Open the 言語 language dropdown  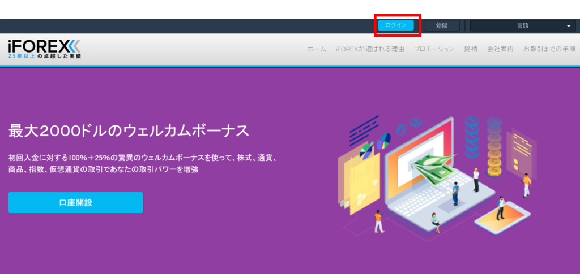523,26
